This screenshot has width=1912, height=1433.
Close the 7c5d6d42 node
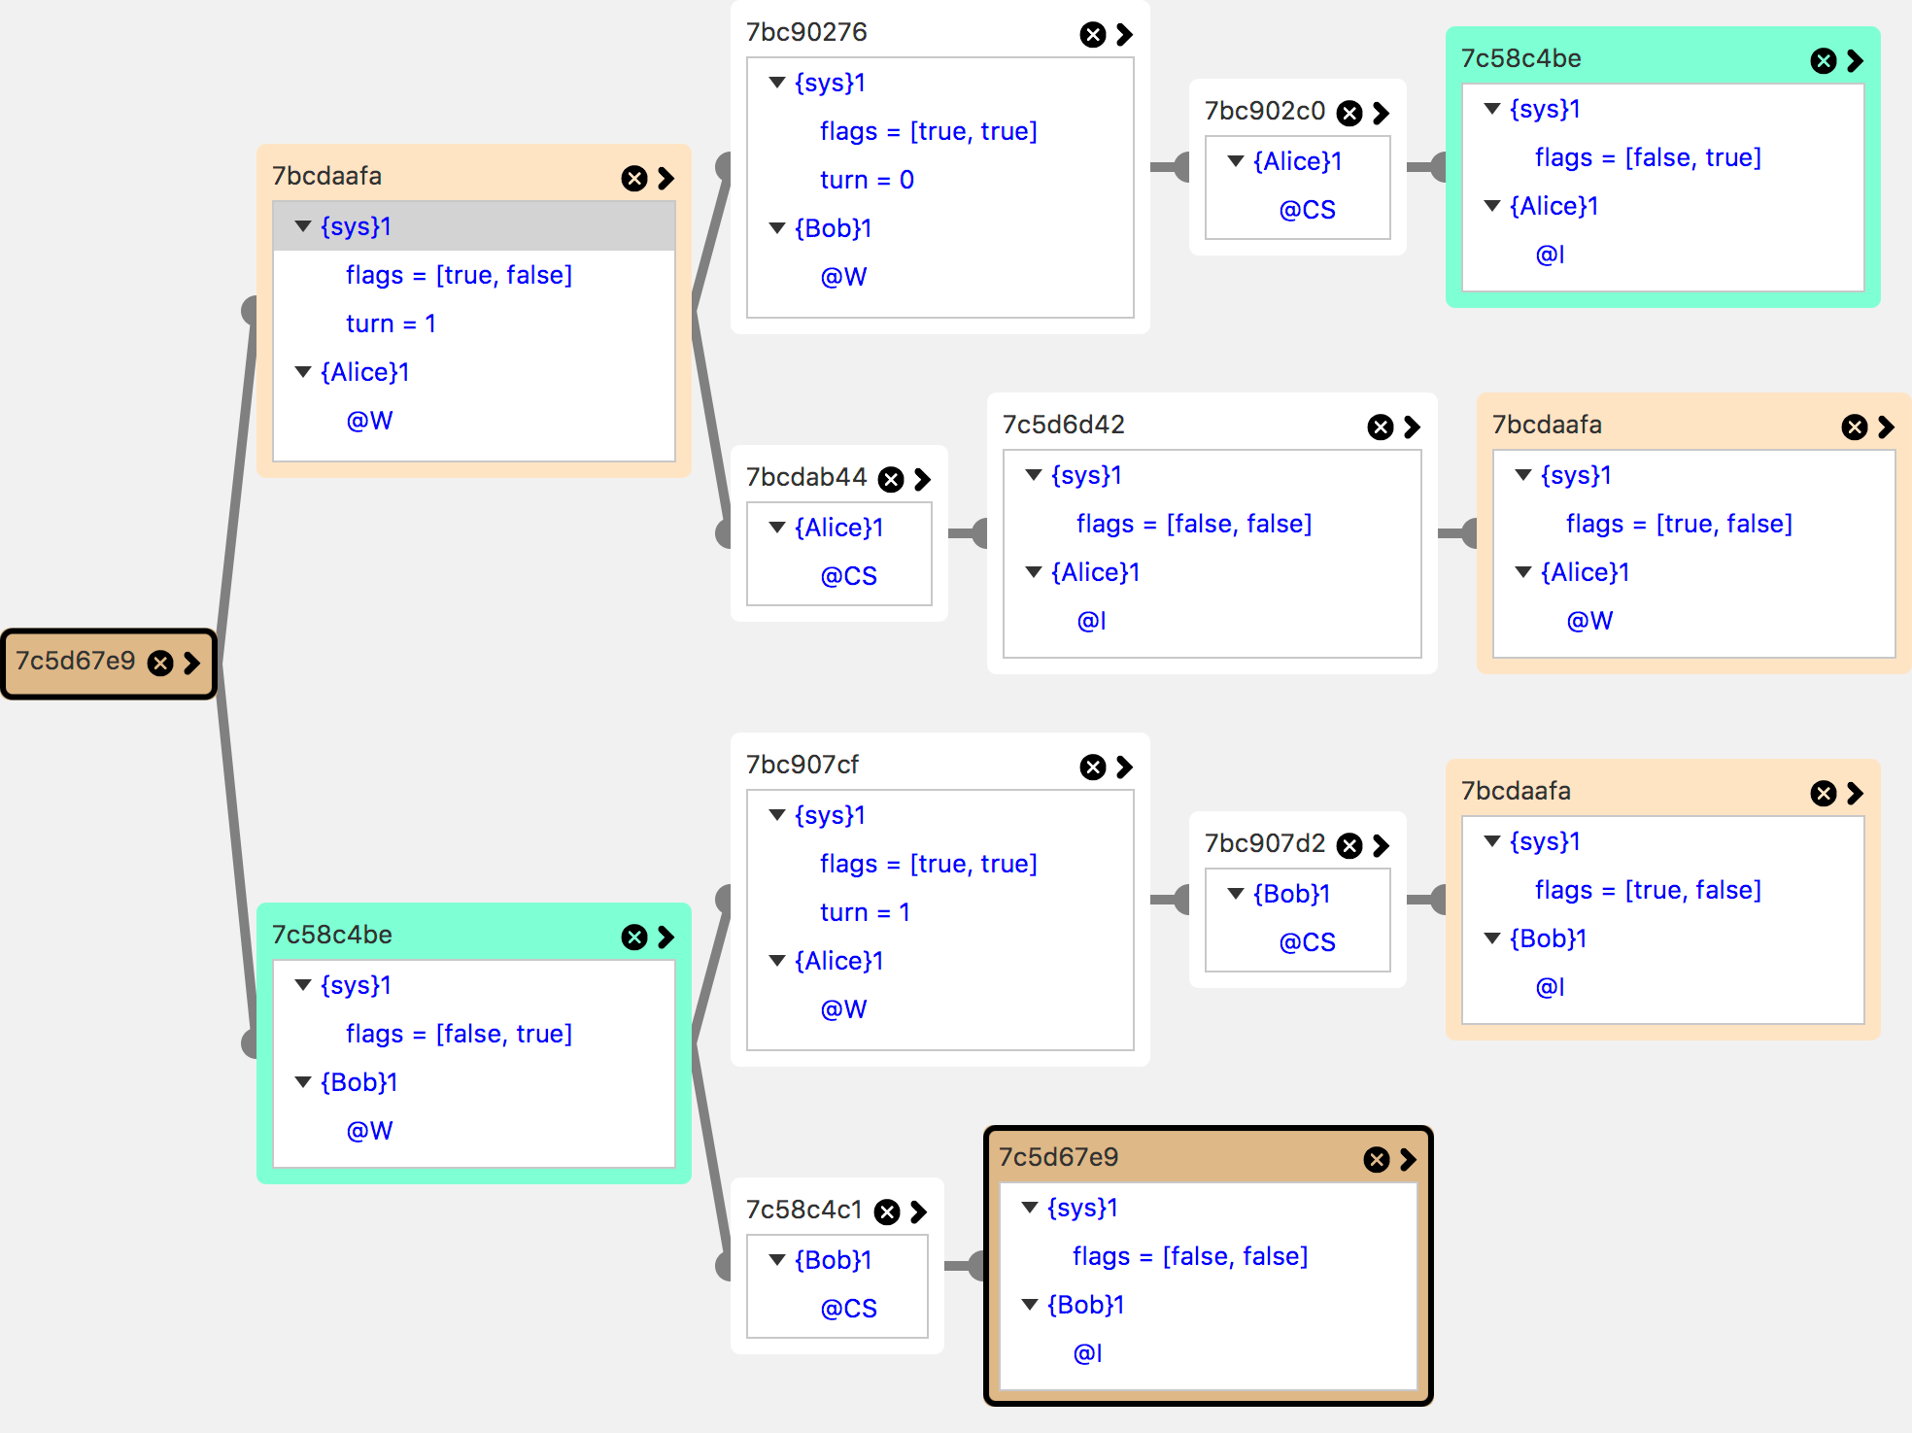[x=1381, y=427]
